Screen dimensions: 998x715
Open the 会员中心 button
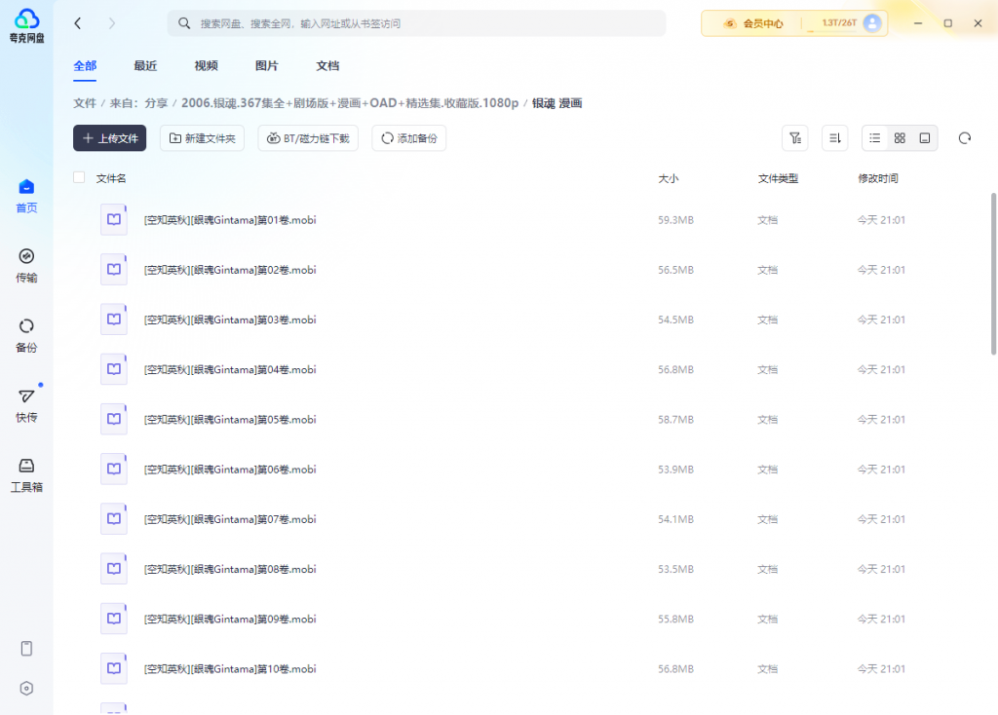[753, 23]
